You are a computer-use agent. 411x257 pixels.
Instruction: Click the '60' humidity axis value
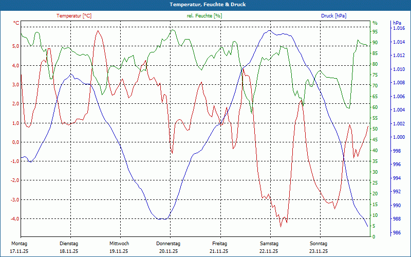click(x=375, y=107)
